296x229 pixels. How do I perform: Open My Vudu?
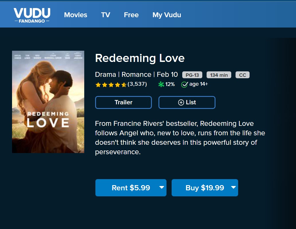point(167,15)
